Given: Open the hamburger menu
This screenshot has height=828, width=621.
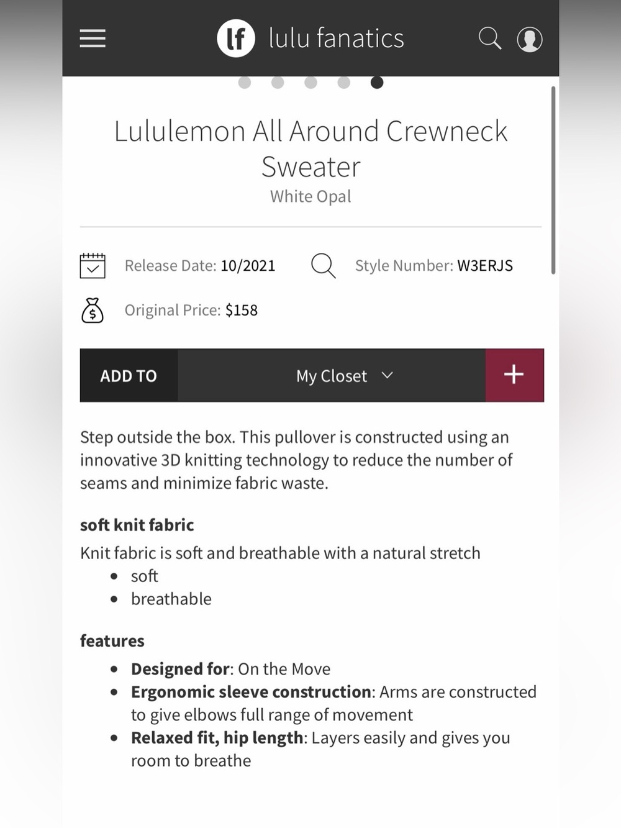Looking at the screenshot, I should pyautogui.click(x=93, y=39).
